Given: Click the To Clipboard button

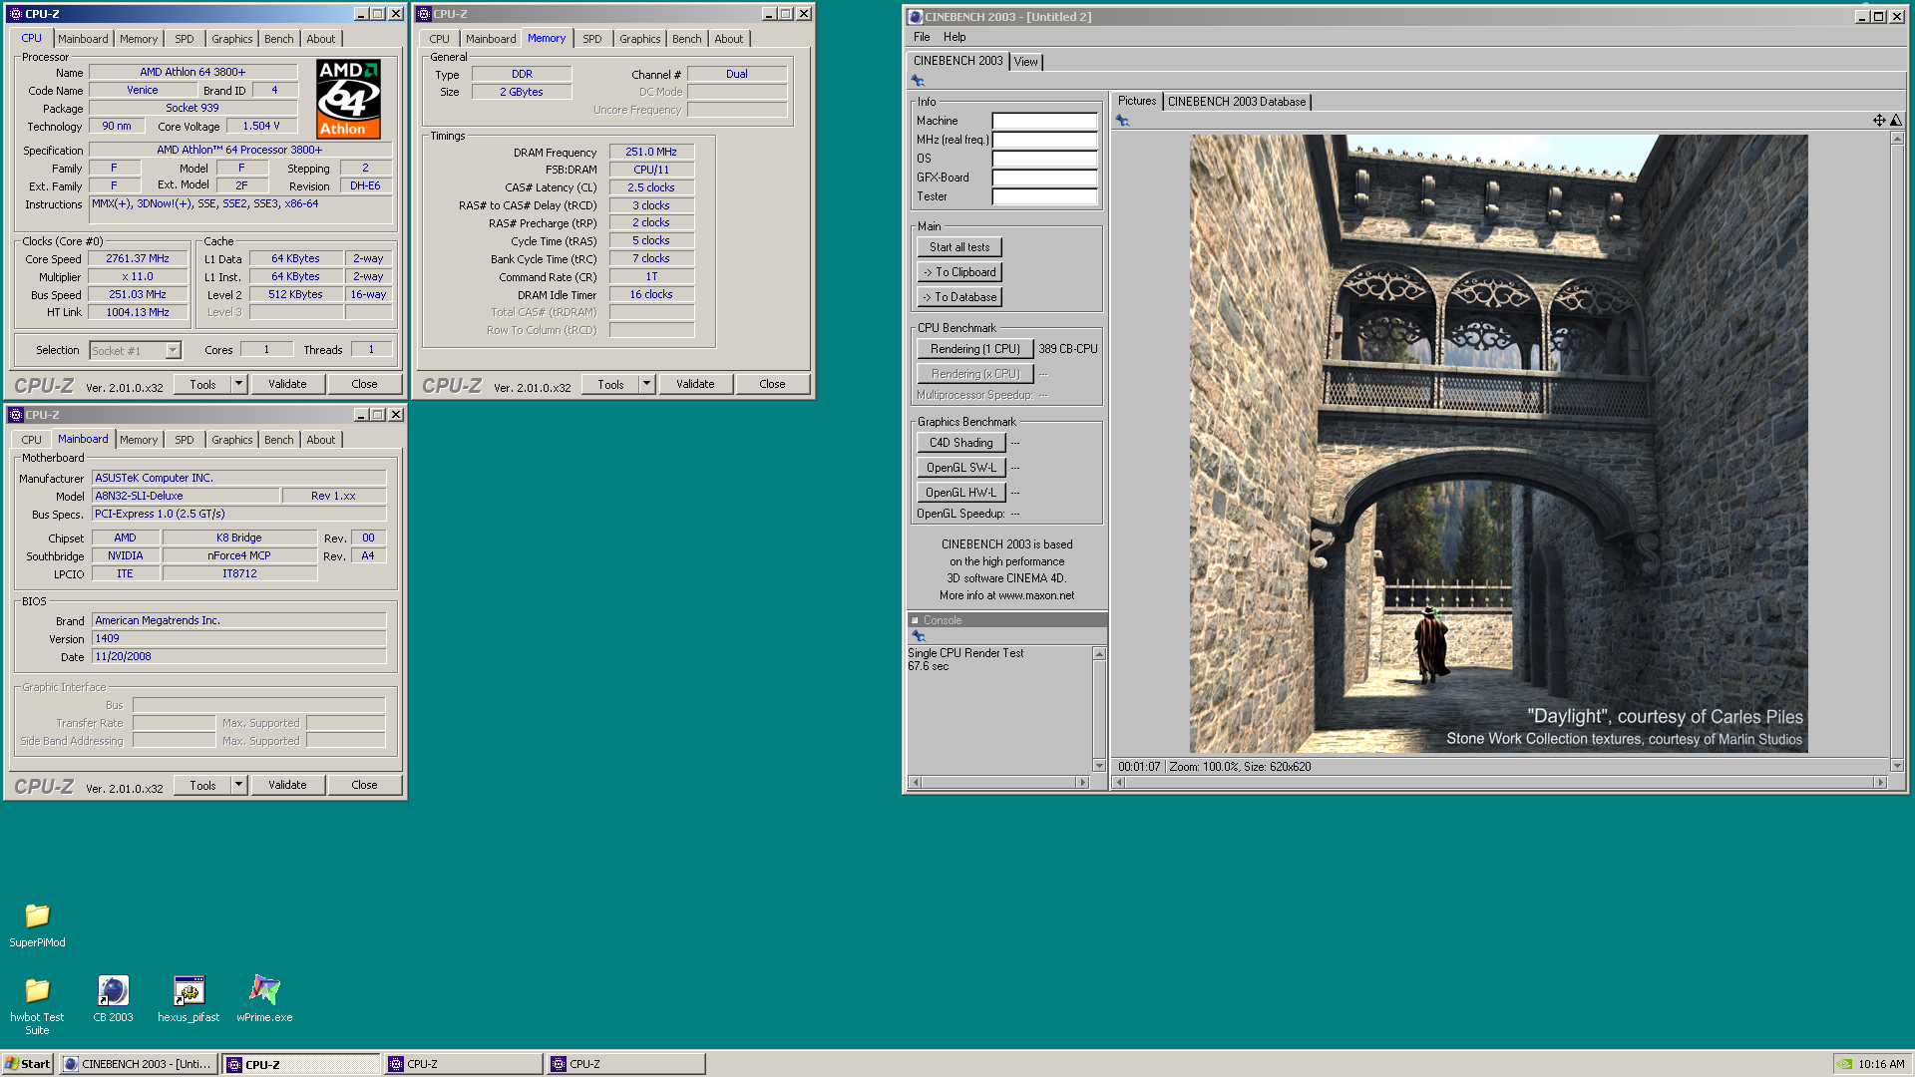Looking at the screenshot, I should tap(959, 272).
